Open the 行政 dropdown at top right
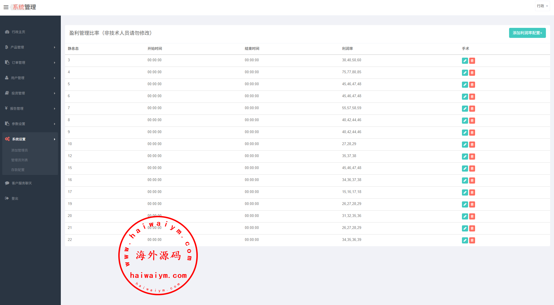This screenshot has height=305, width=554. [542, 6]
